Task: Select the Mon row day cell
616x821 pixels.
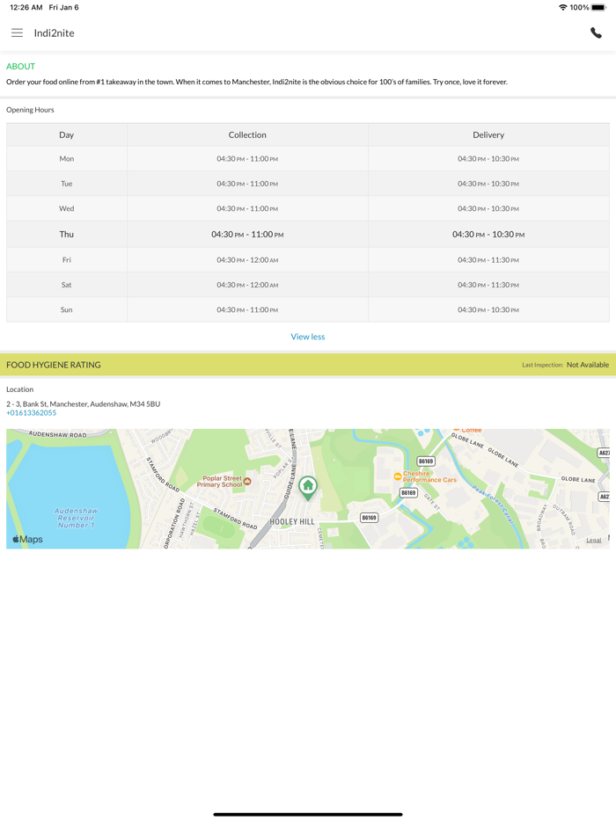Action: pyautogui.click(x=67, y=158)
